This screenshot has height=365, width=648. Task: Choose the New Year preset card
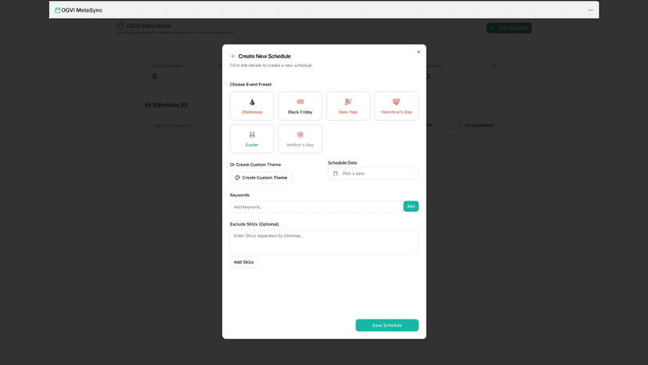pyautogui.click(x=348, y=106)
